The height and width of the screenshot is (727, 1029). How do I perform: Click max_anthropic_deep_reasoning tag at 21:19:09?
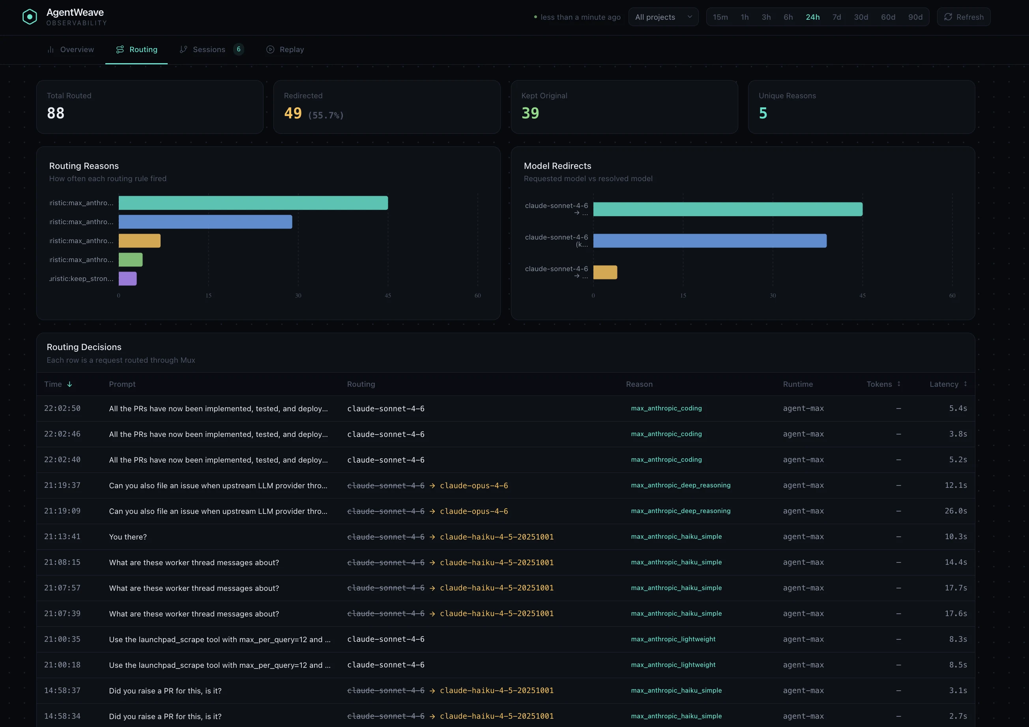(x=681, y=511)
